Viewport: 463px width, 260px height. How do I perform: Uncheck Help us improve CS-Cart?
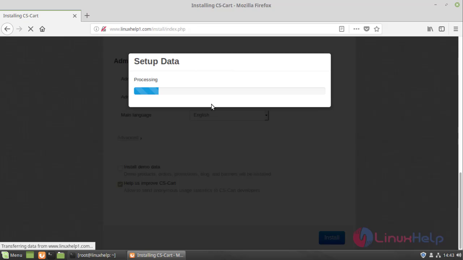pos(120,184)
